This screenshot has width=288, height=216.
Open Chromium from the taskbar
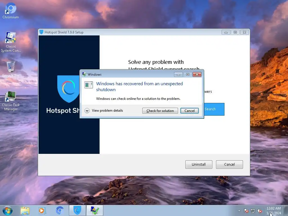tap(60, 210)
